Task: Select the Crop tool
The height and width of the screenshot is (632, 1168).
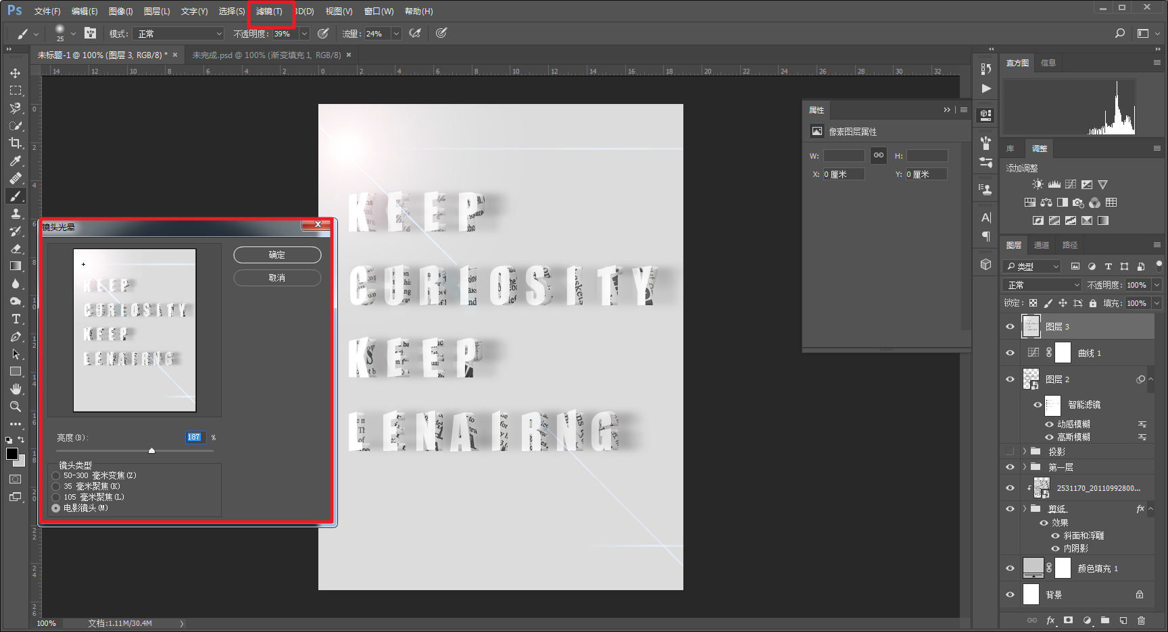Action: tap(15, 143)
